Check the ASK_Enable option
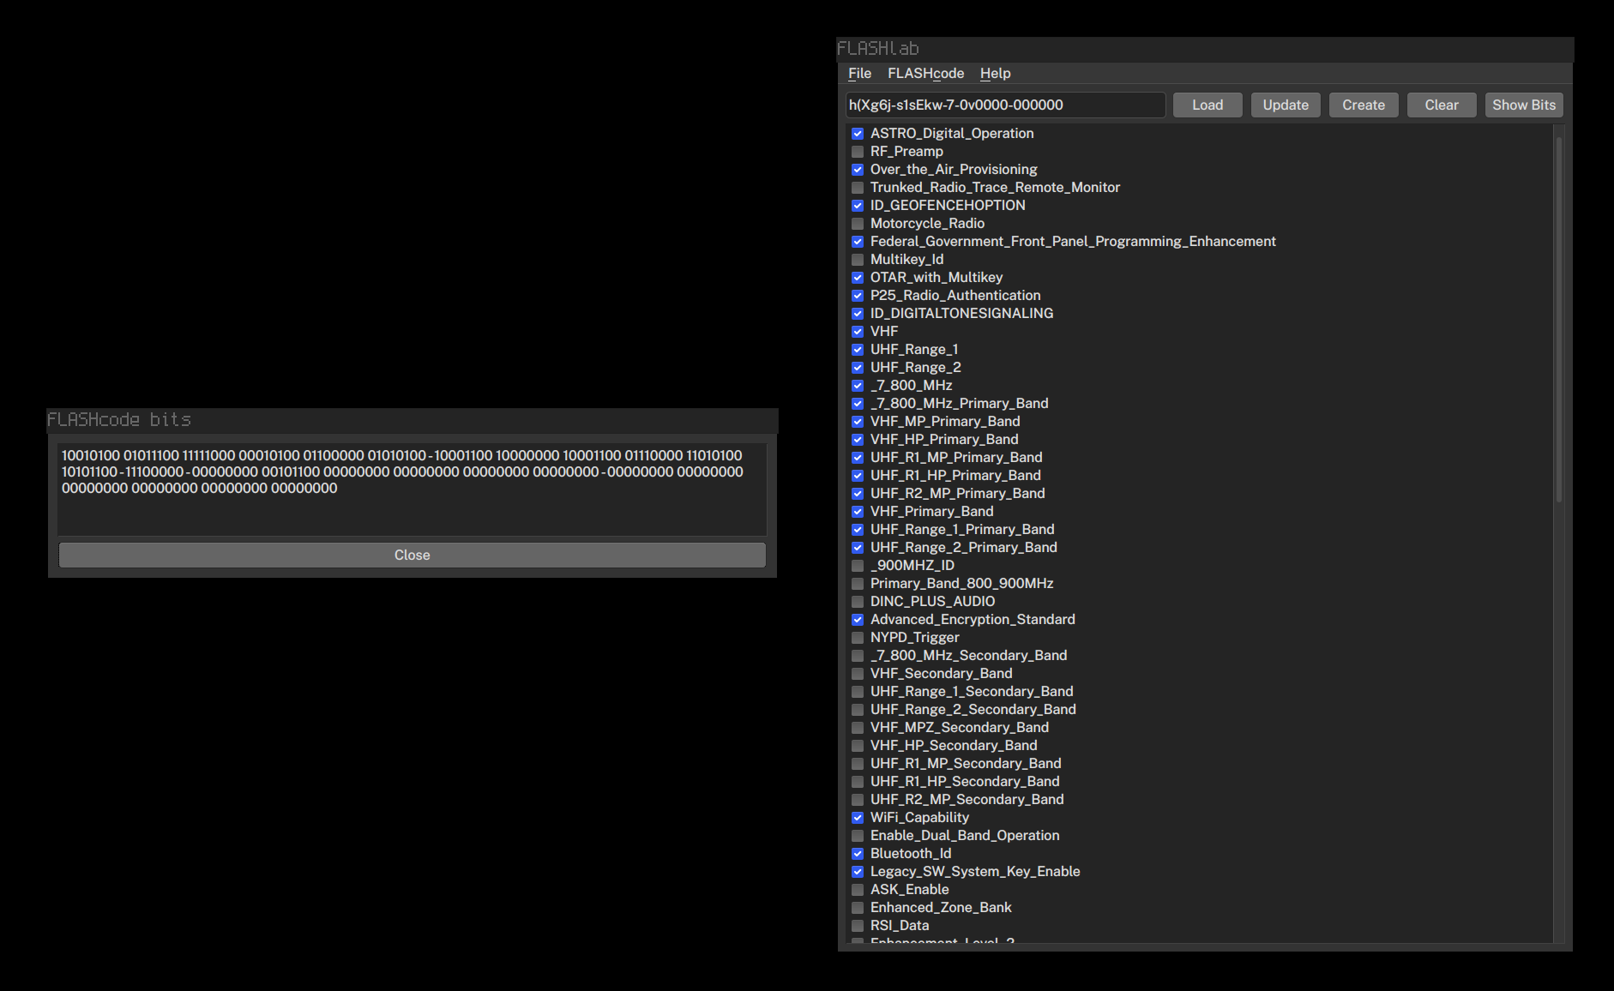The image size is (1614, 991). click(858, 889)
